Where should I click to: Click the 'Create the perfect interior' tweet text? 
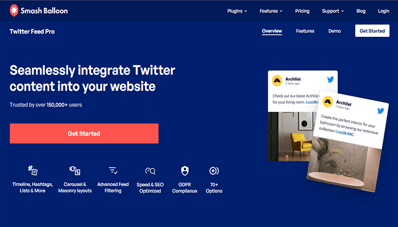coord(348,125)
